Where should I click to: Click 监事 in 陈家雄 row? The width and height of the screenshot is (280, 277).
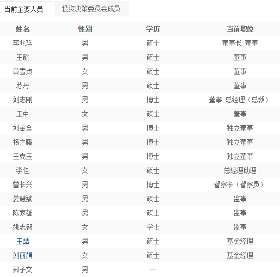[x=240, y=213]
